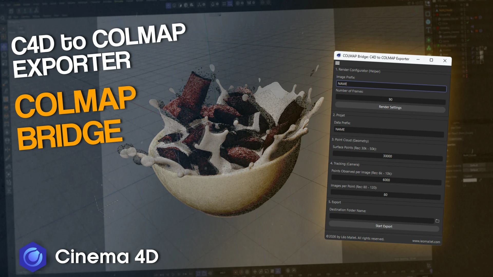Click the browse folder icon beside destination field
The image size is (493, 277).
click(437, 221)
